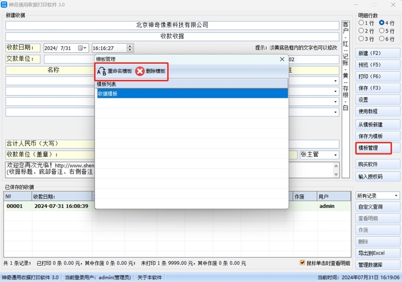This screenshot has width=402, height=282.
Task: Select 2 行 detail row option
Action: 366,31
